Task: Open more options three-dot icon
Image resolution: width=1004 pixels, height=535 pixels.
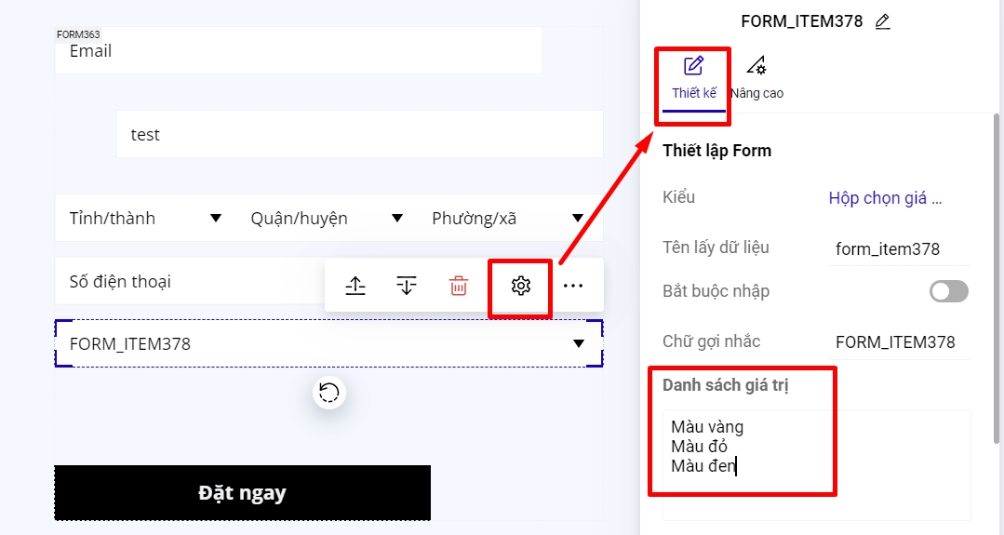Action: pyautogui.click(x=573, y=286)
